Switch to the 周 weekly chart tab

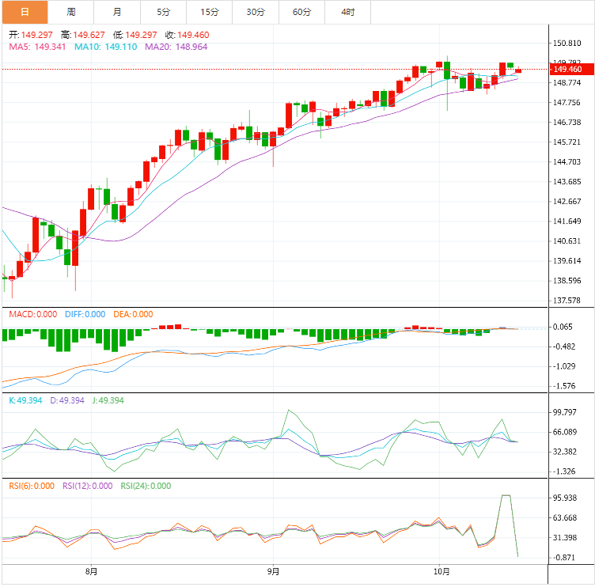(x=71, y=12)
